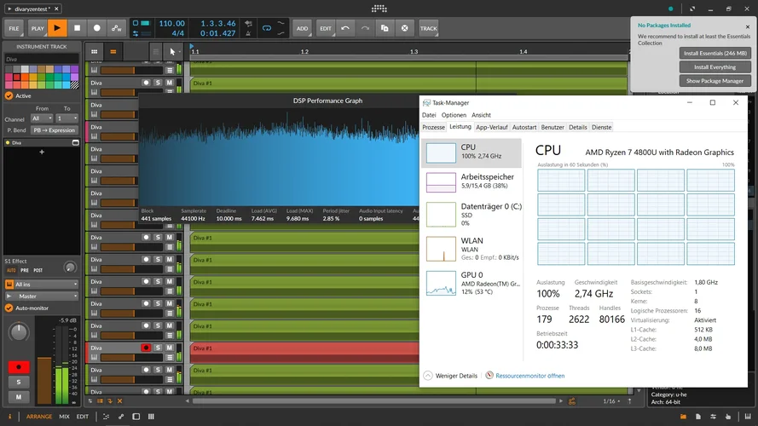Click the Undo arrow in the toolbar
The image size is (758, 426).
tap(345, 28)
